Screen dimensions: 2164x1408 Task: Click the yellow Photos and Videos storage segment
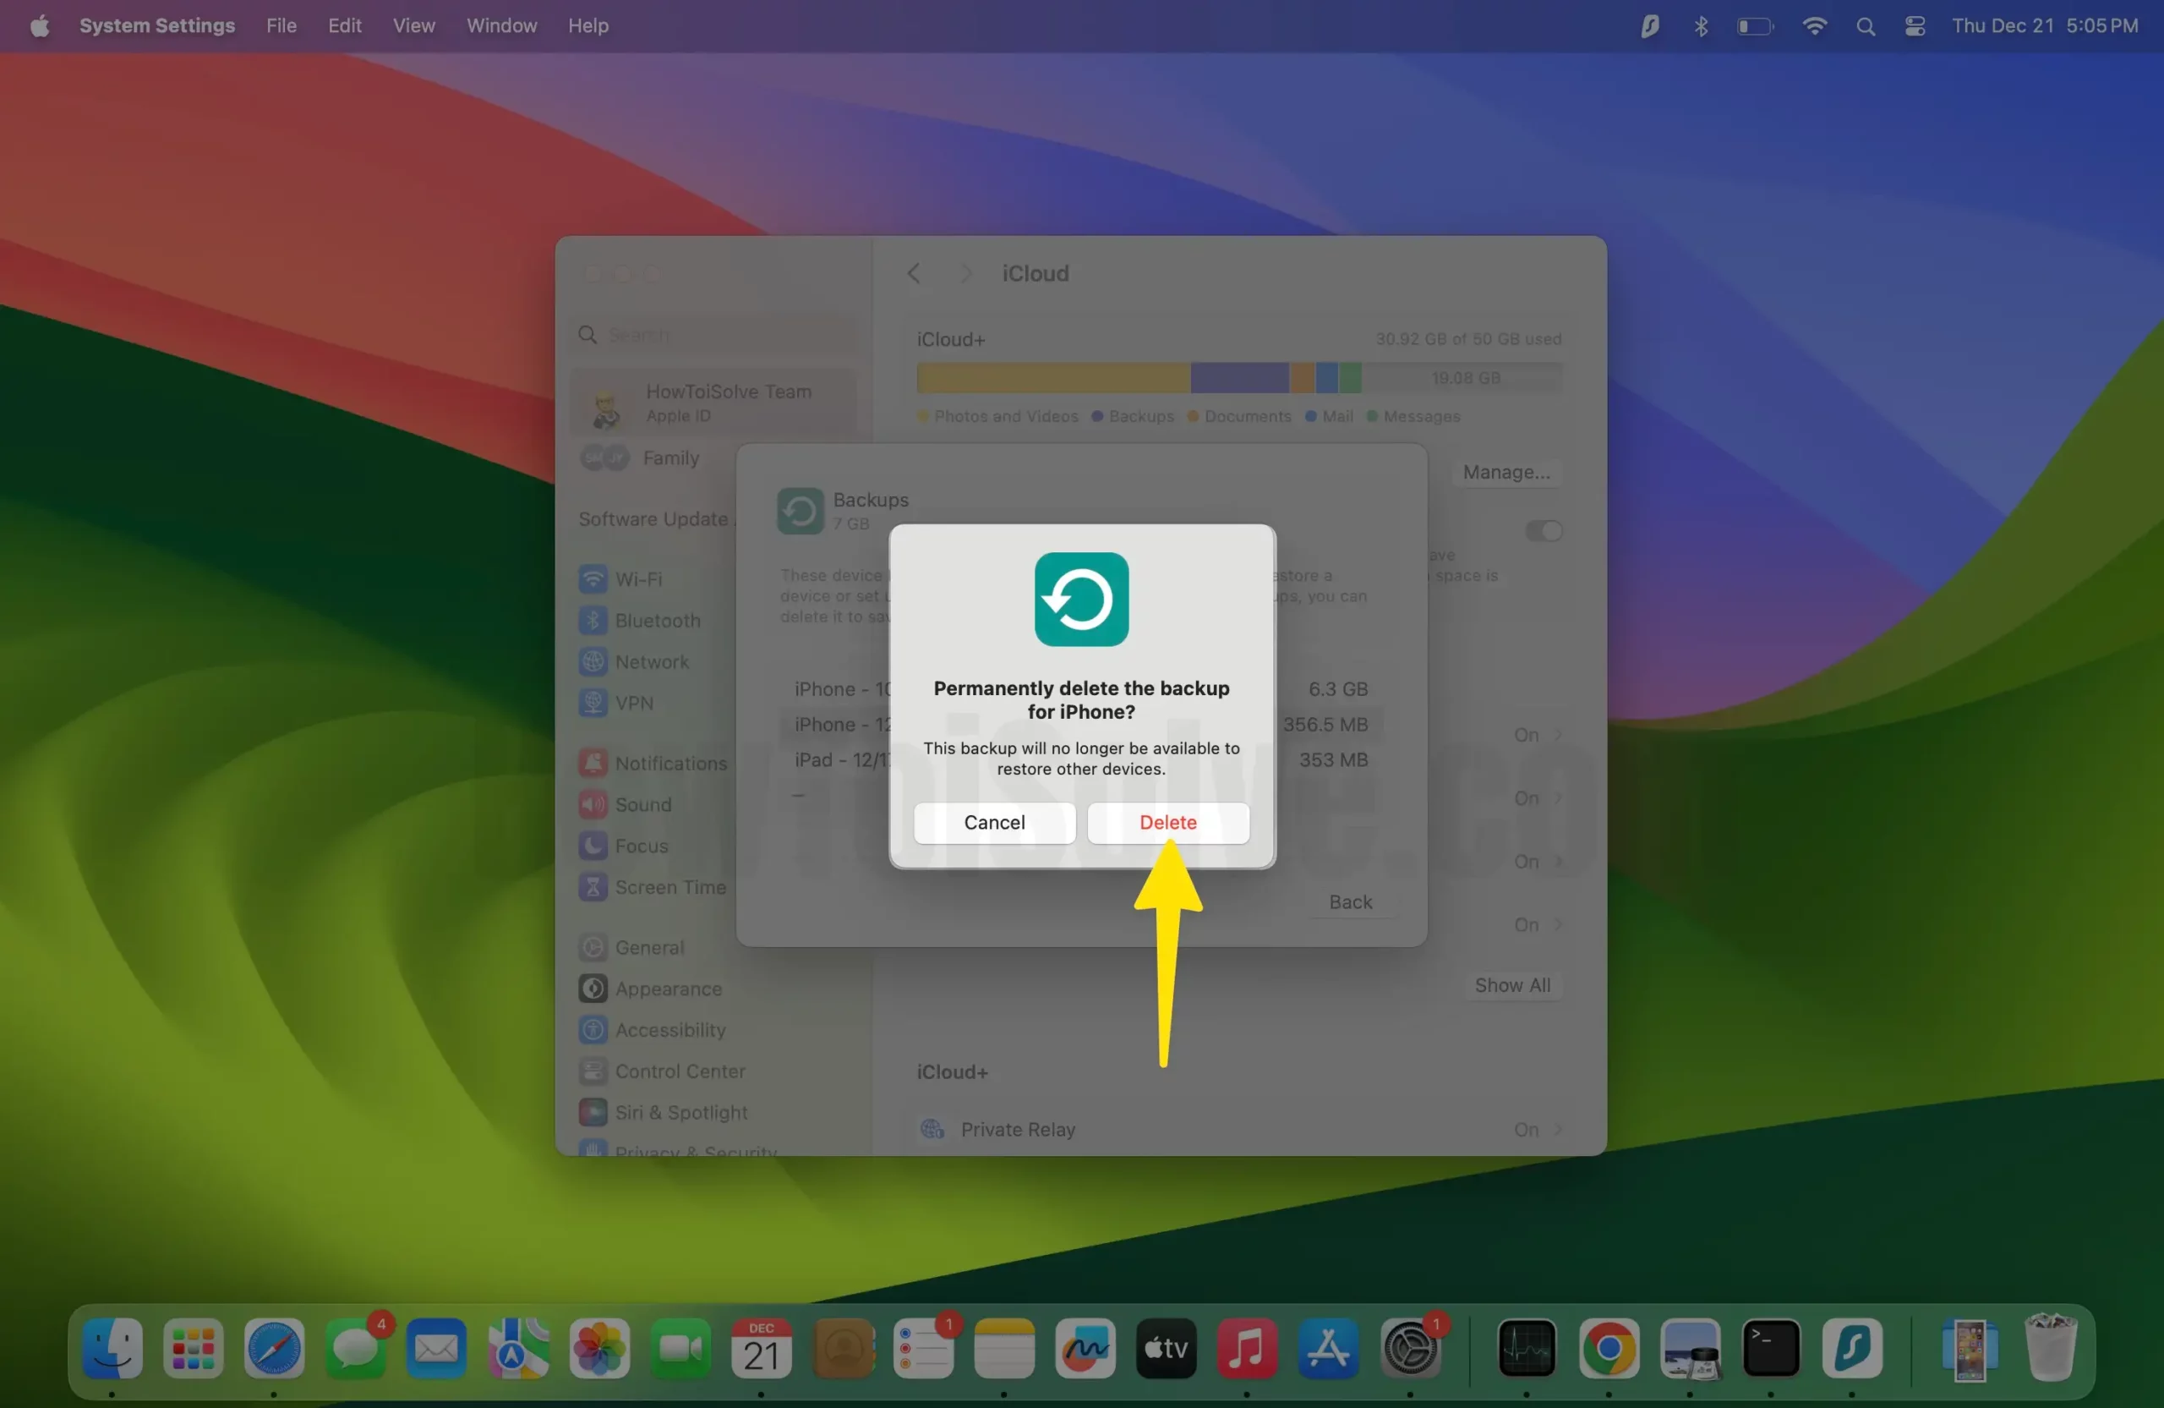(x=1054, y=377)
